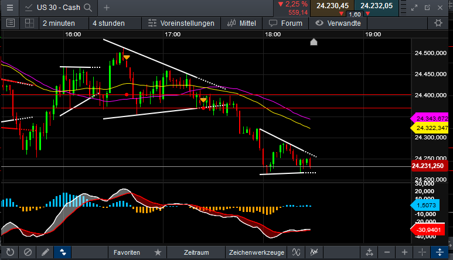Toggle the crosshair cursor
This screenshot has width=453, height=260.
[x=422, y=252]
